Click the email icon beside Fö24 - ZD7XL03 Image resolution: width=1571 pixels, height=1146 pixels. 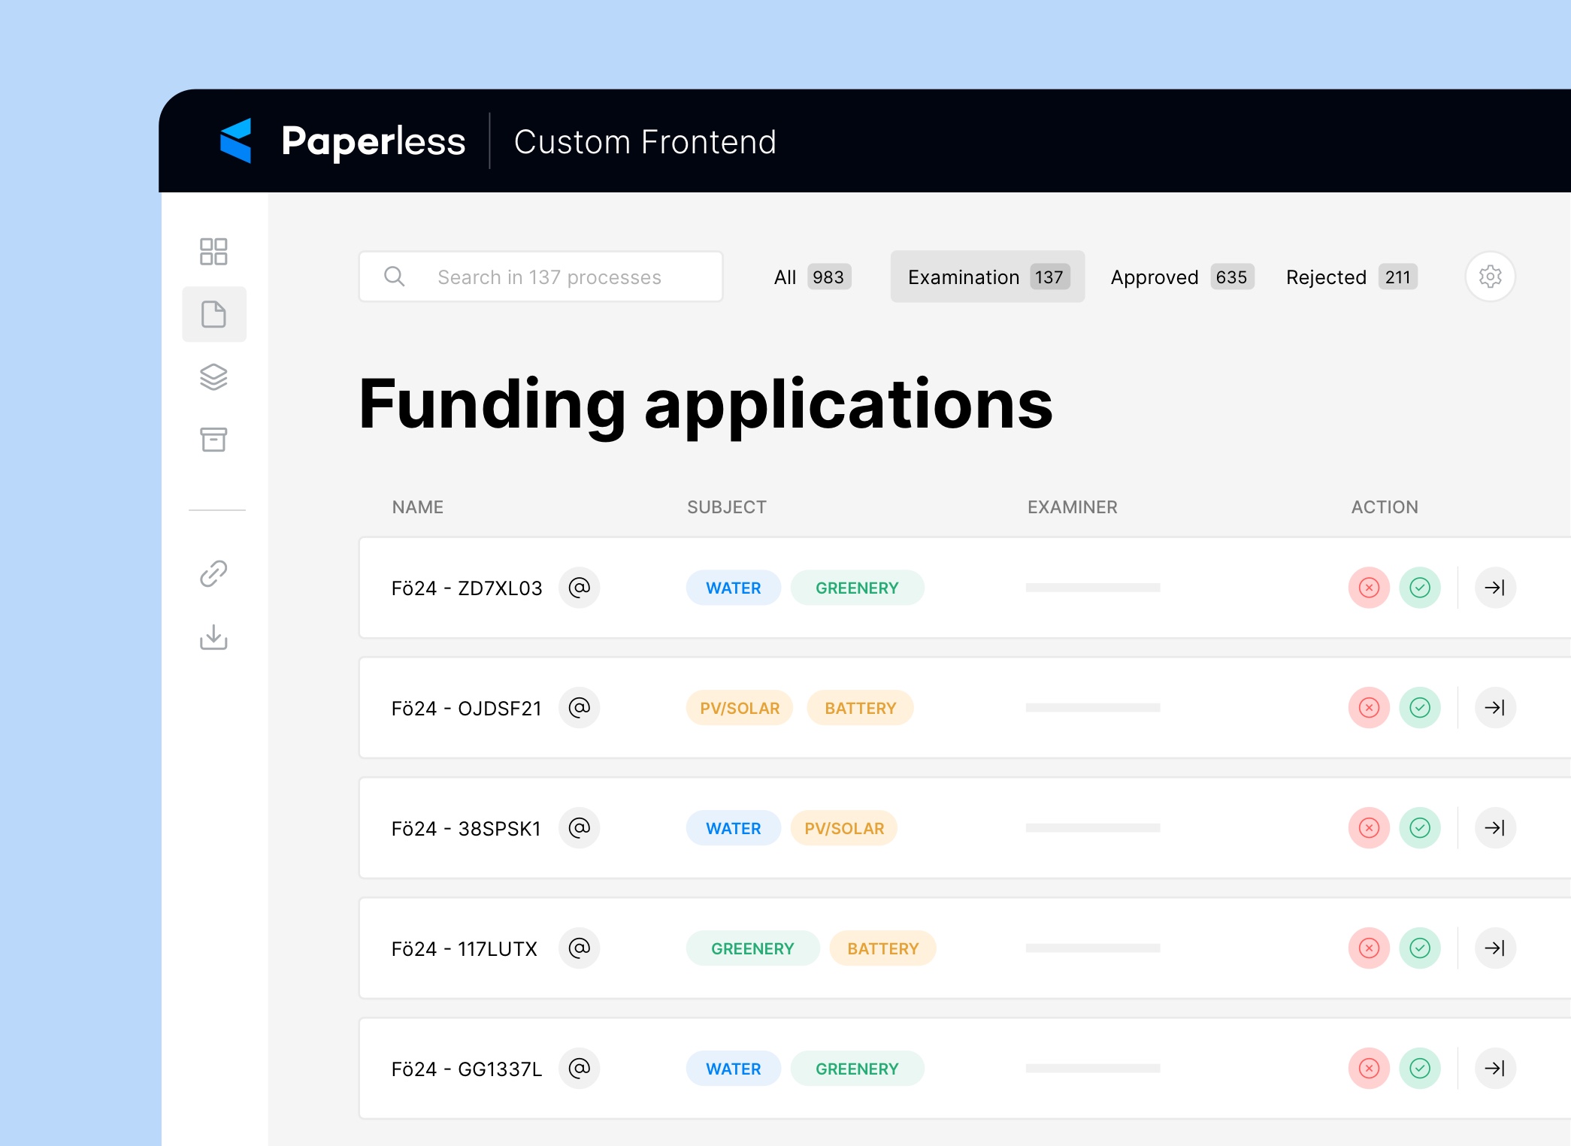(x=579, y=588)
